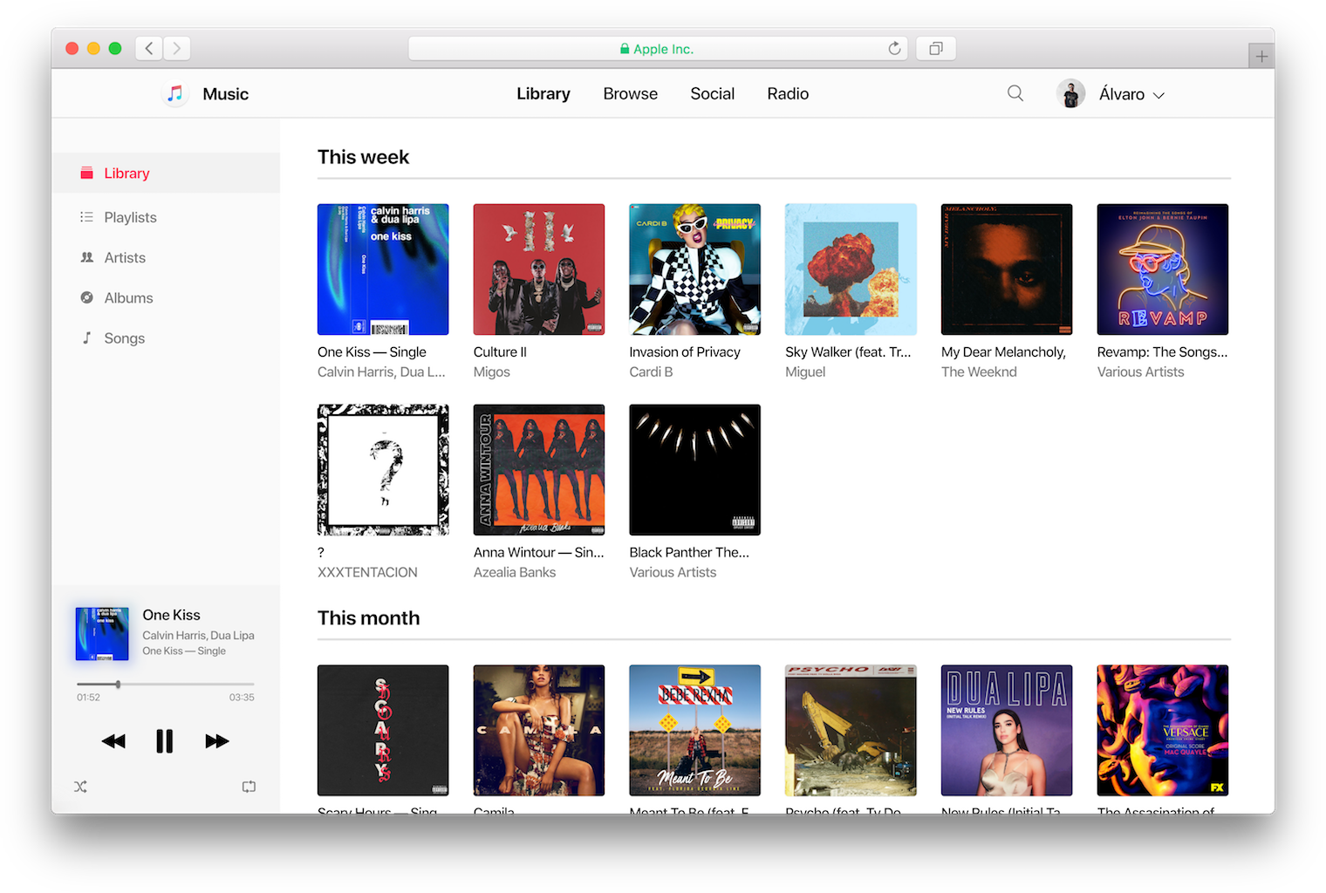Click the Apple Music note logo
This screenshot has height=893, width=1326.
click(x=175, y=93)
